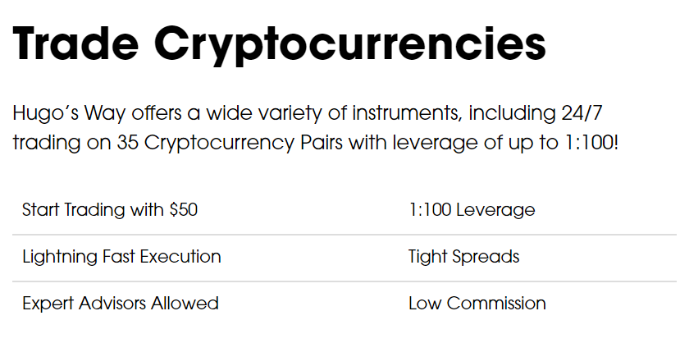Click the Trade Cryptocurrencies heading
The height and width of the screenshot is (343, 680).
pyautogui.click(x=279, y=44)
